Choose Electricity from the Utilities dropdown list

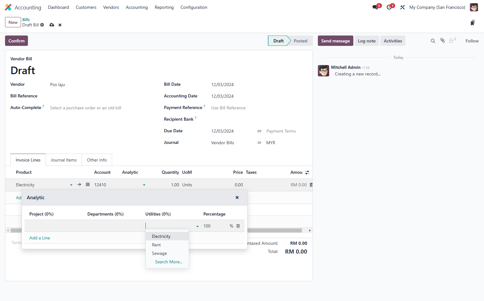167,236
